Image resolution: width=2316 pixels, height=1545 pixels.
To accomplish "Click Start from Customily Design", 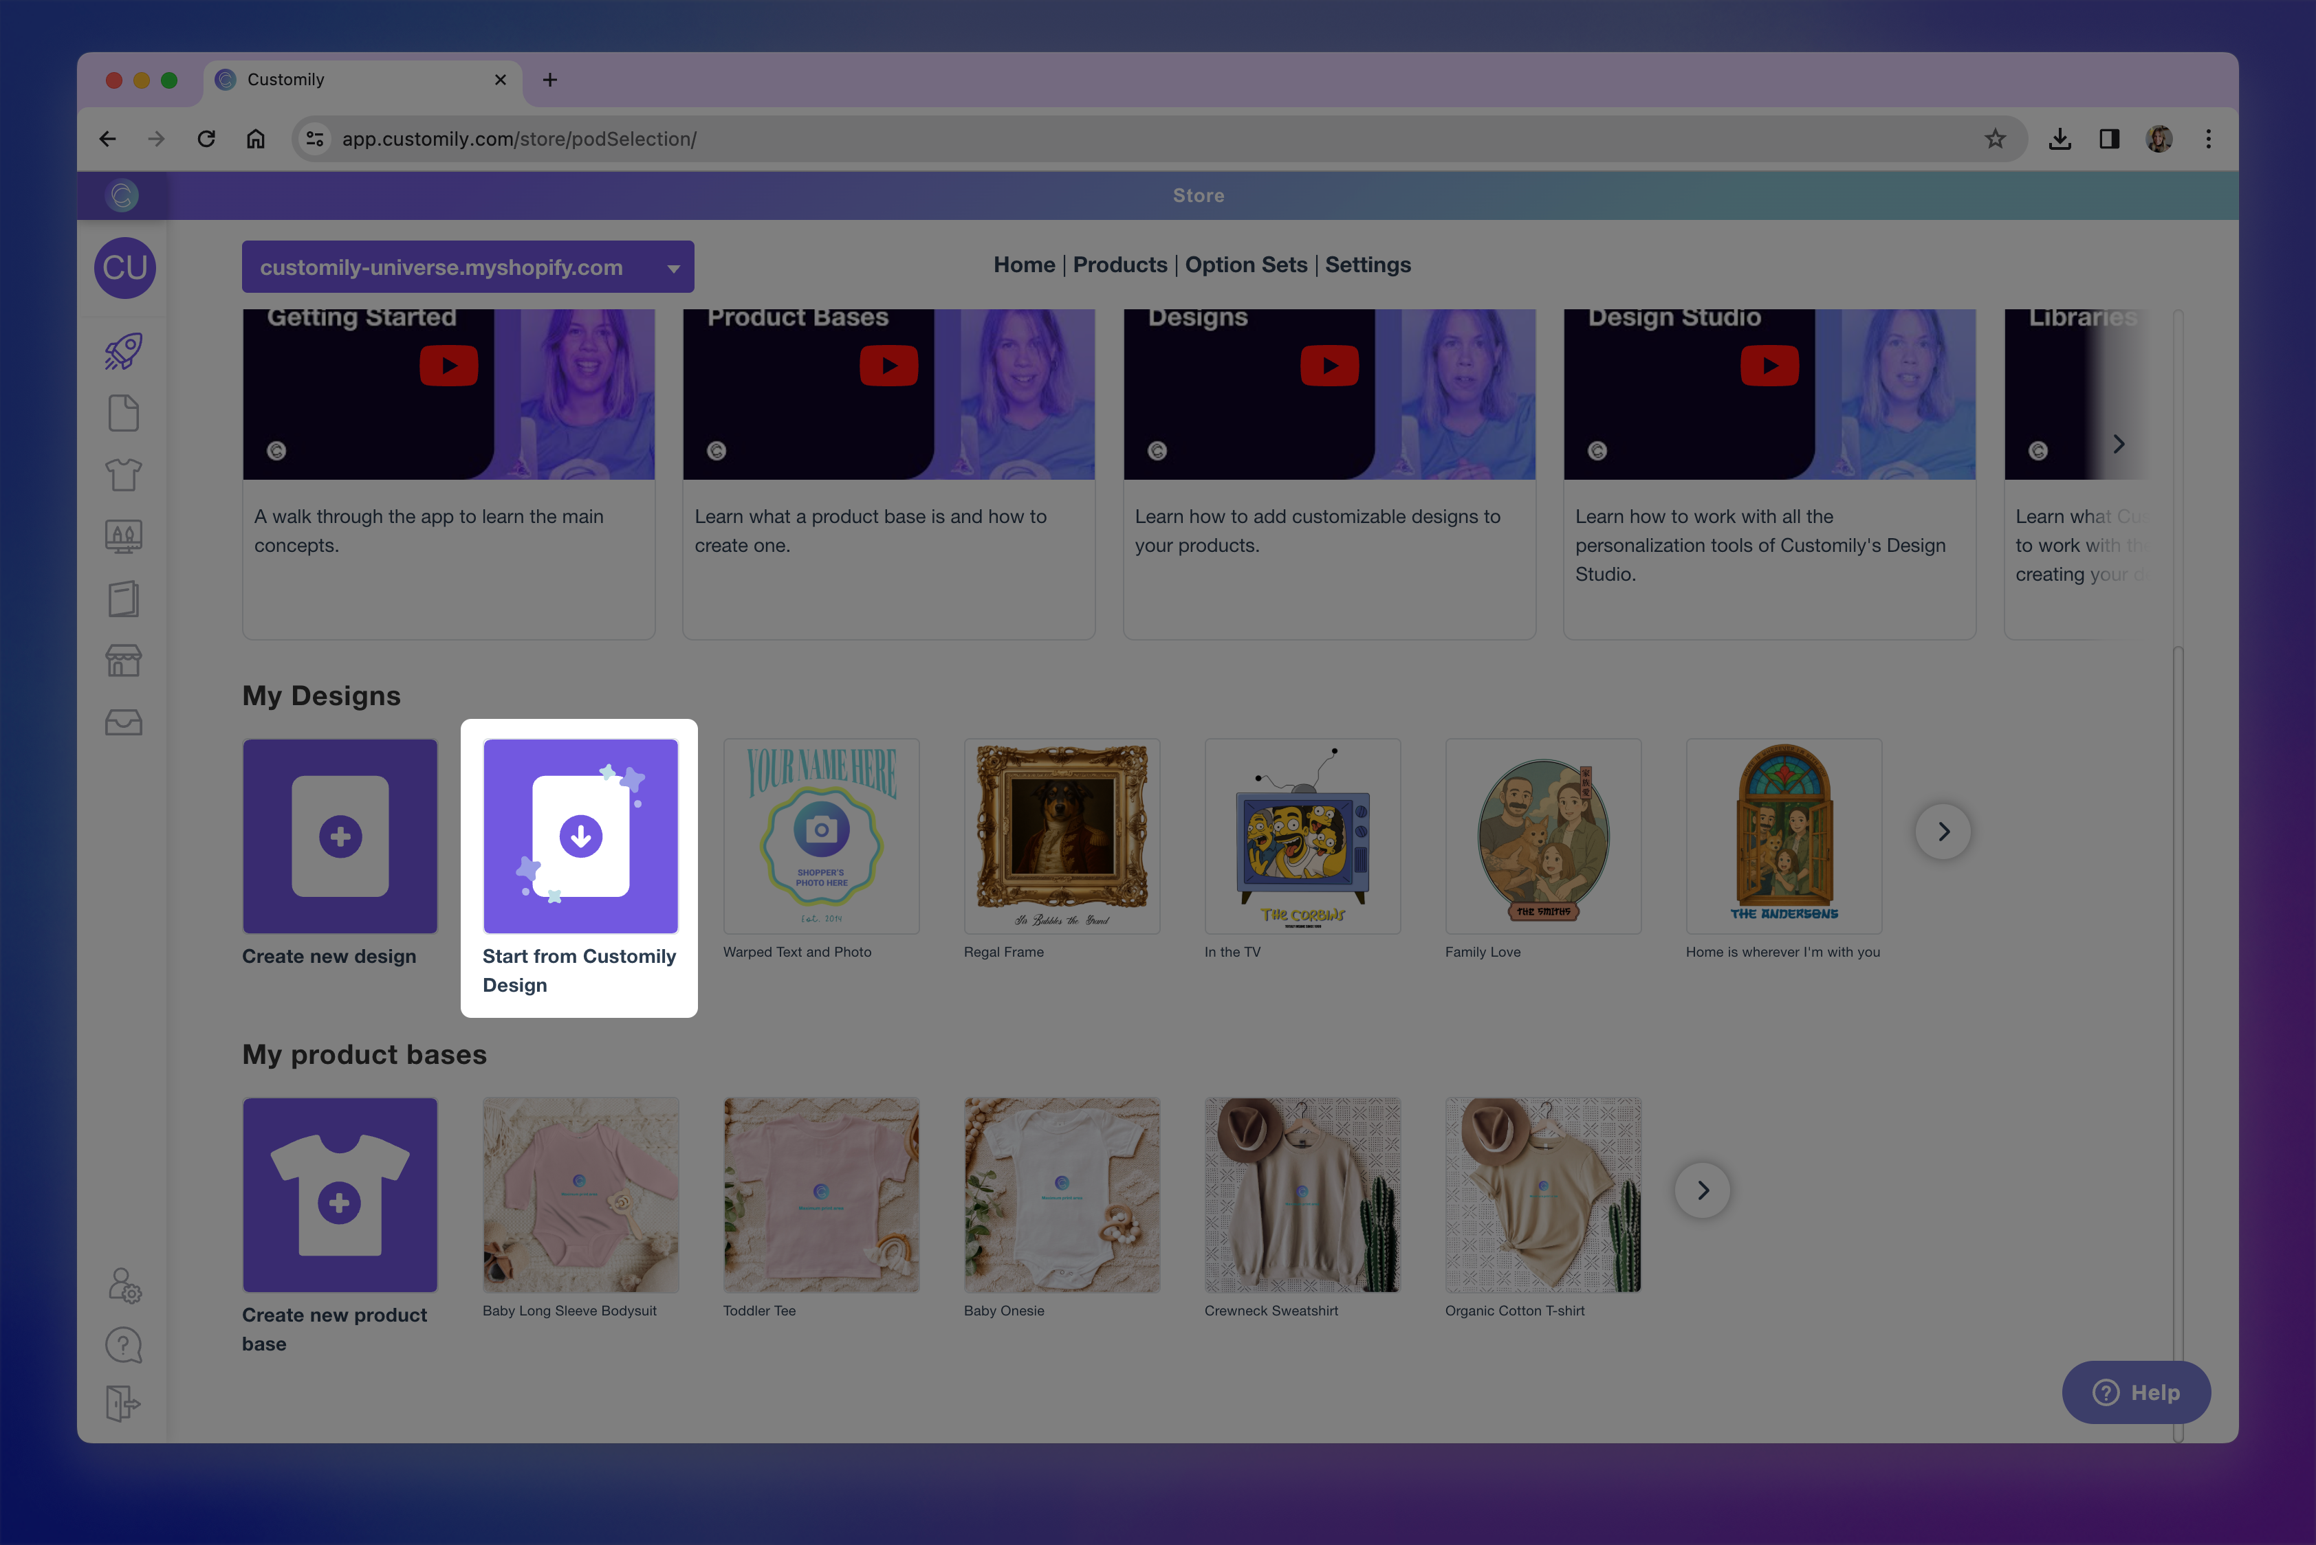I will [580, 836].
